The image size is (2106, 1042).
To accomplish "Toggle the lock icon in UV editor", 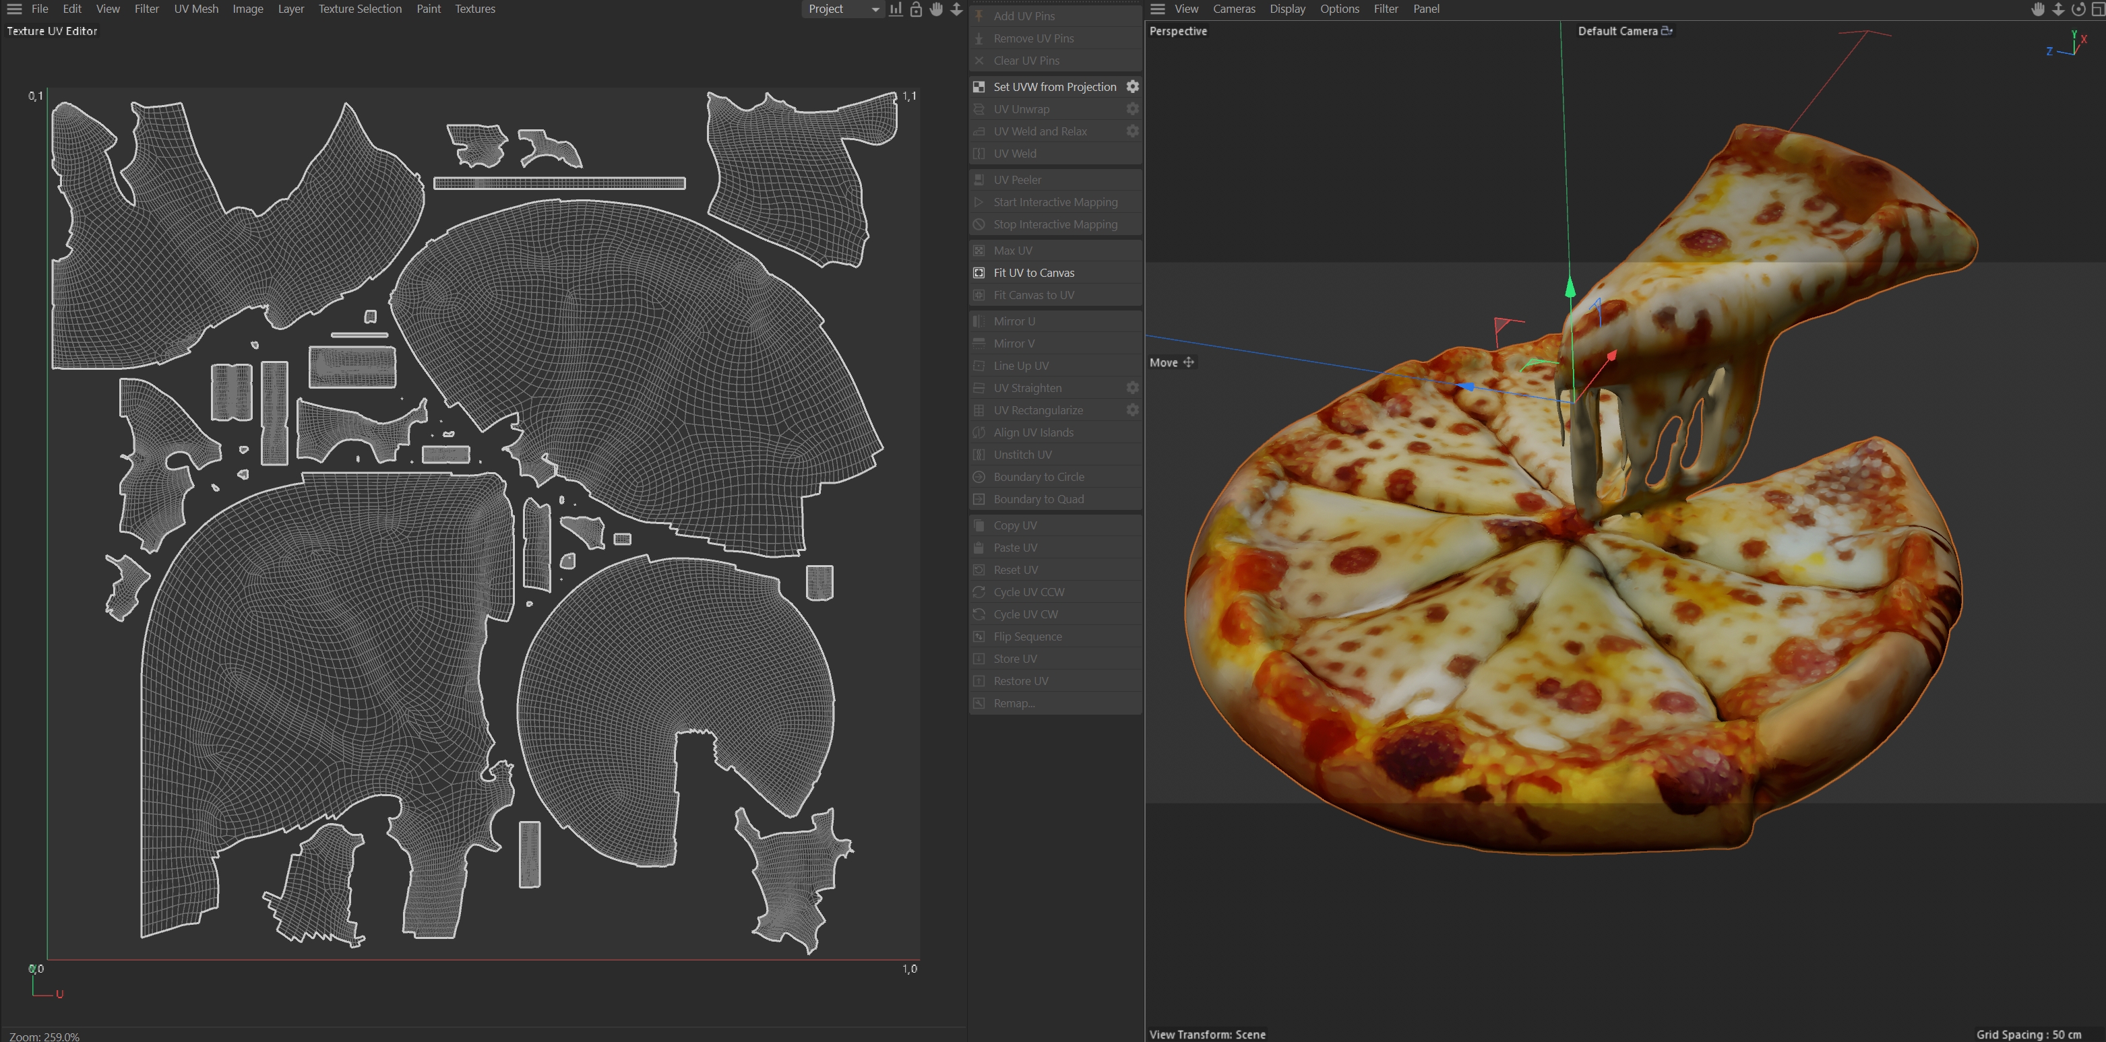I will tap(916, 9).
